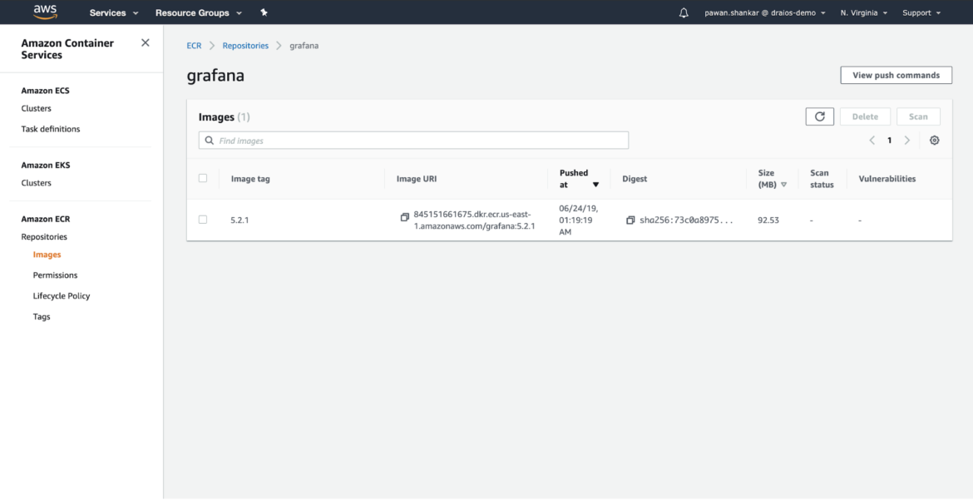Click the image URI text ending grafana:5.2.1
The image size is (973, 500).
point(474,220)
